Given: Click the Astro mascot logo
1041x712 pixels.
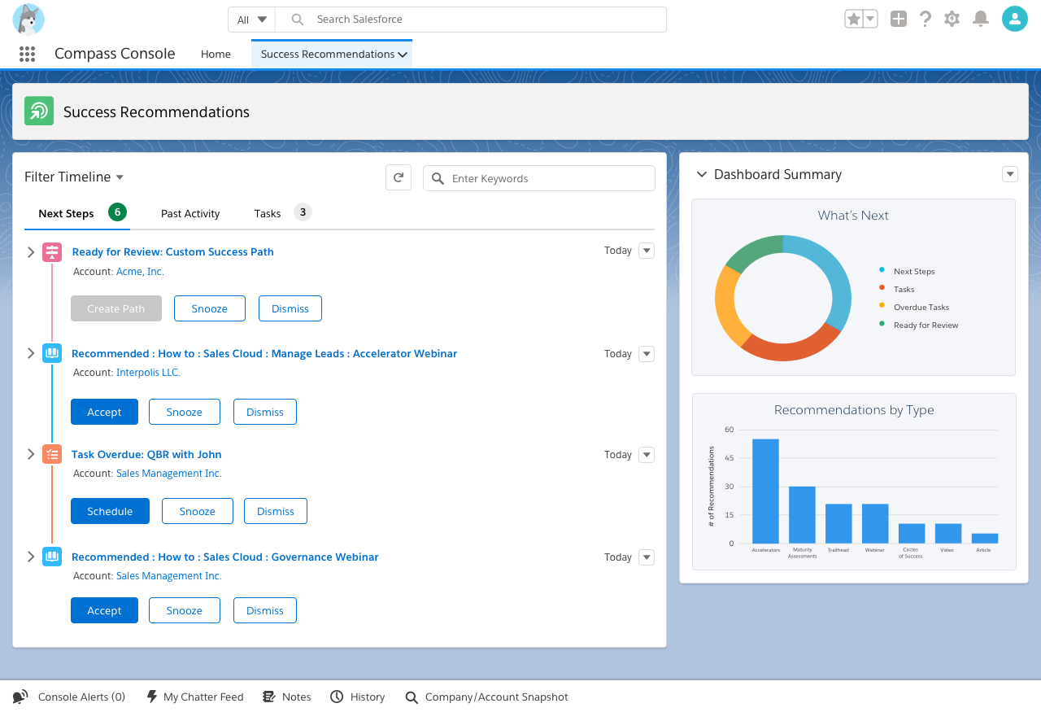Looking at the screenshot, I should click(28, 20).
